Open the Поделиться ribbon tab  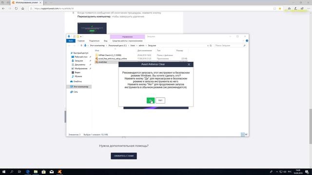point(94,41)
